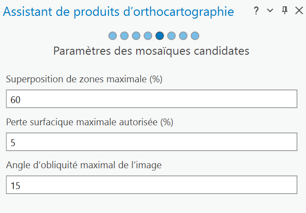Viewport: 306px width, 213px height.
Task: Click the Paramètres des mosaïques candidates heading
Action: pyautogui.click(x=151, y=51)
